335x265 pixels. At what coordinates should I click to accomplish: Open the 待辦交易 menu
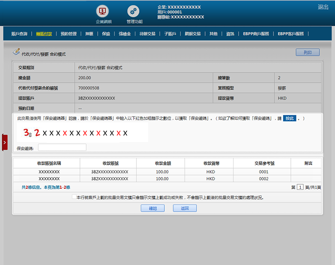click(x=147, y=34)
